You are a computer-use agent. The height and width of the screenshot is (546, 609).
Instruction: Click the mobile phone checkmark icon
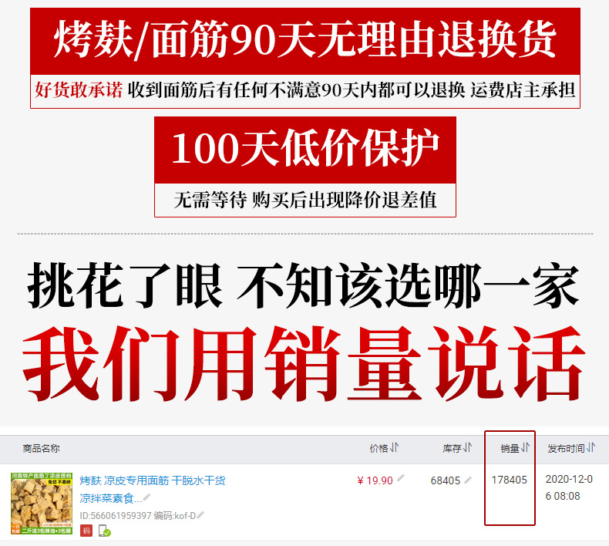(x=105, y=531)
